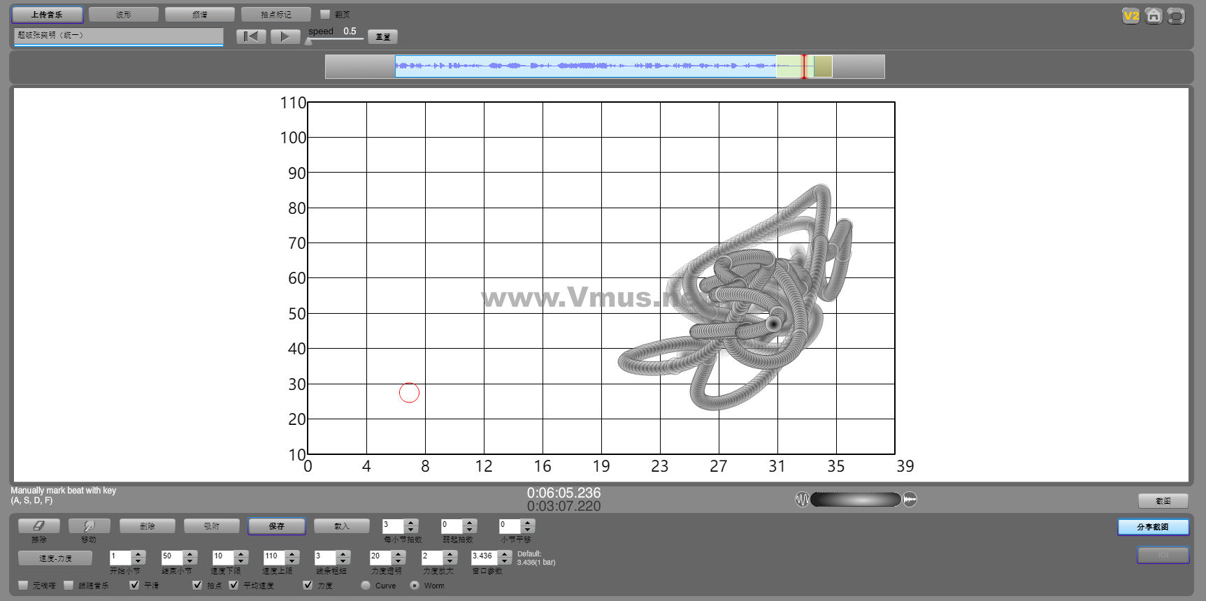Play the loaded music track
The width and height of the screenshot is (1206, 601).
[x=285, y=36]
